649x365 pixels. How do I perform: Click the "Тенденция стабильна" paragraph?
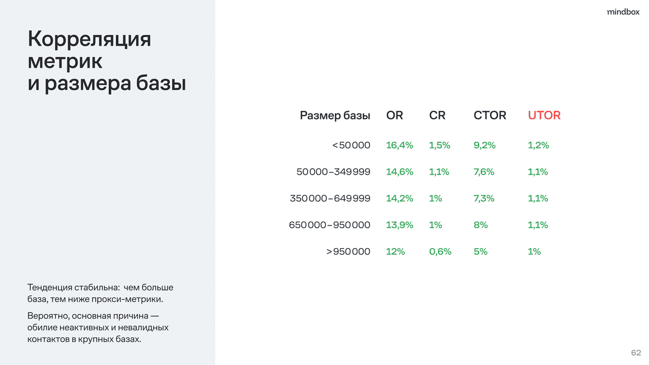100,293
